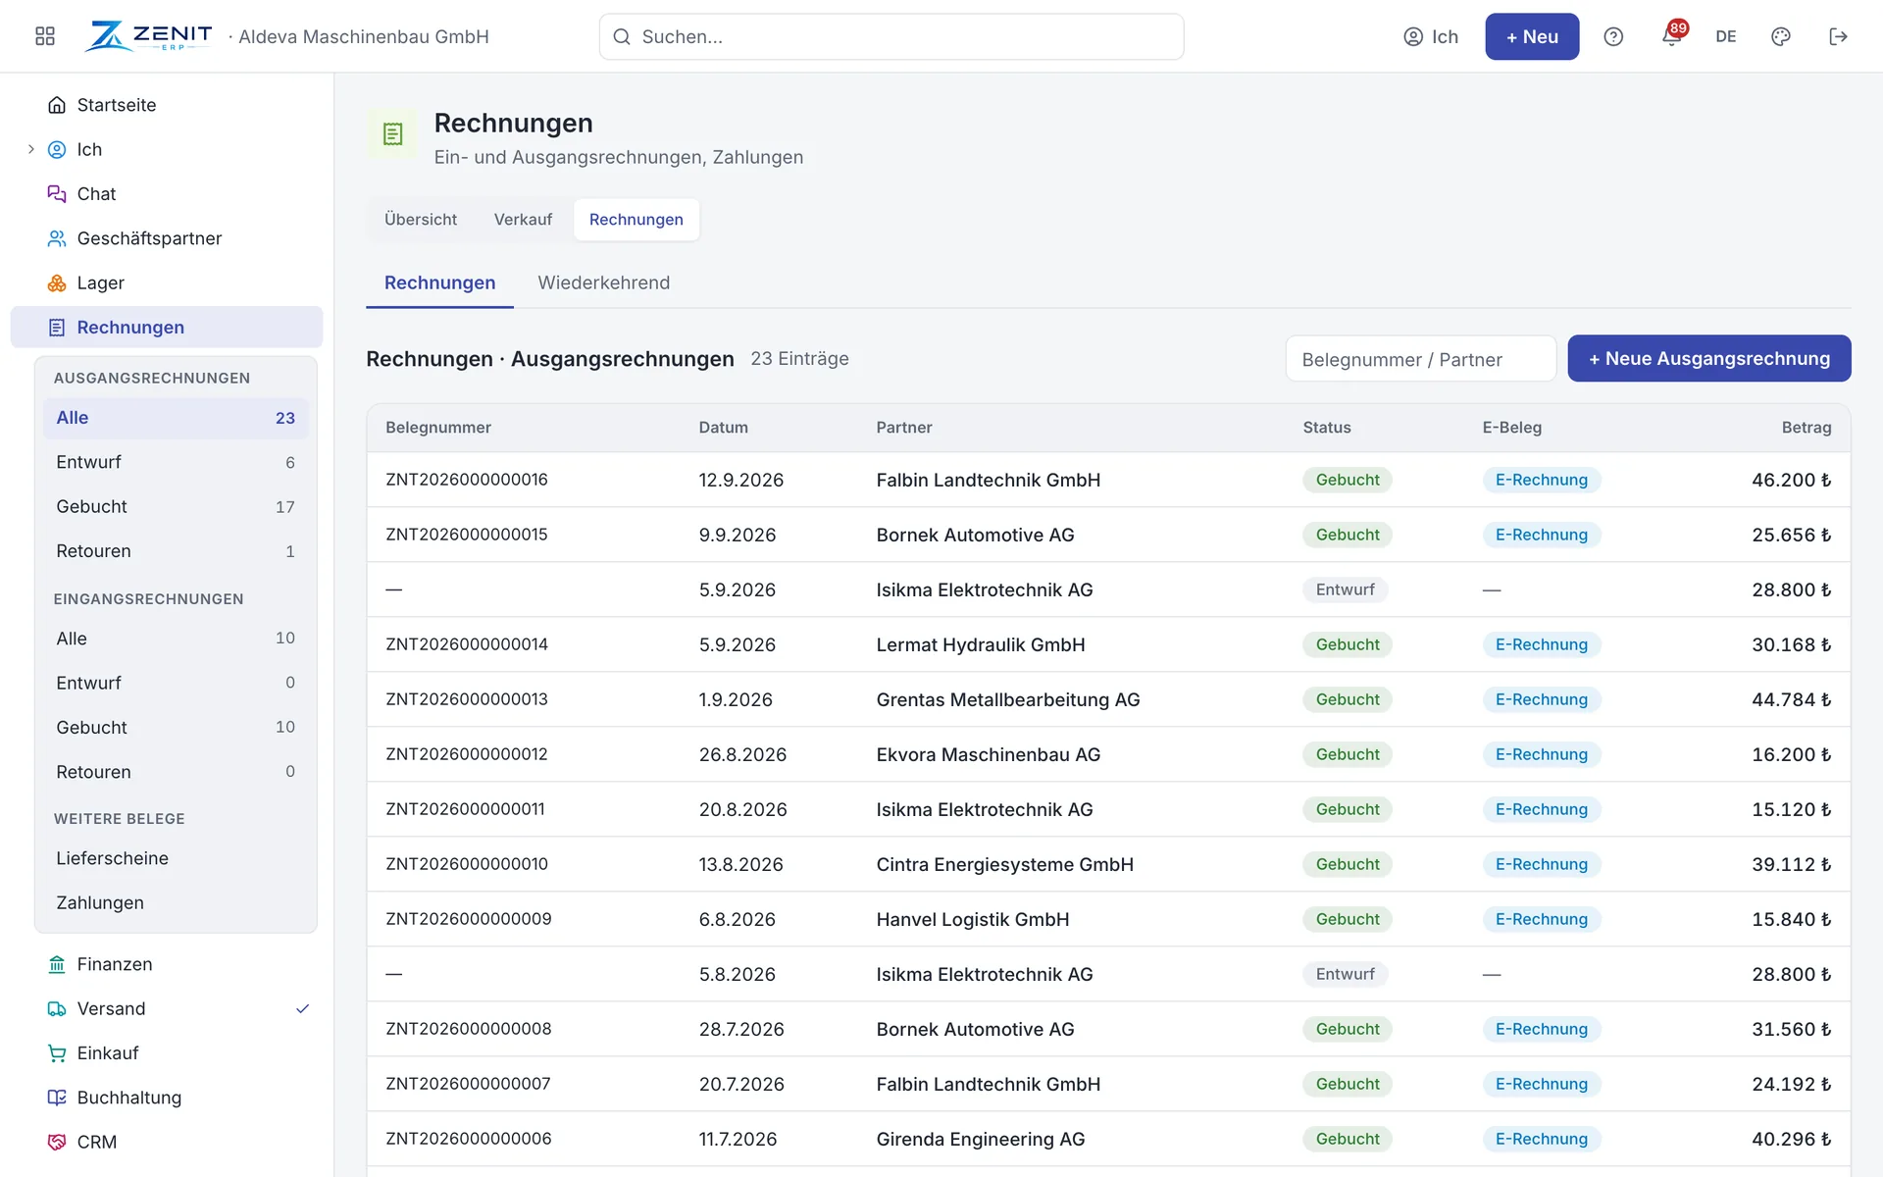The width and height of the screenshot is (1883, 1177).
Task: Sort by the Datum column header
Action: (x=723, y=428)
